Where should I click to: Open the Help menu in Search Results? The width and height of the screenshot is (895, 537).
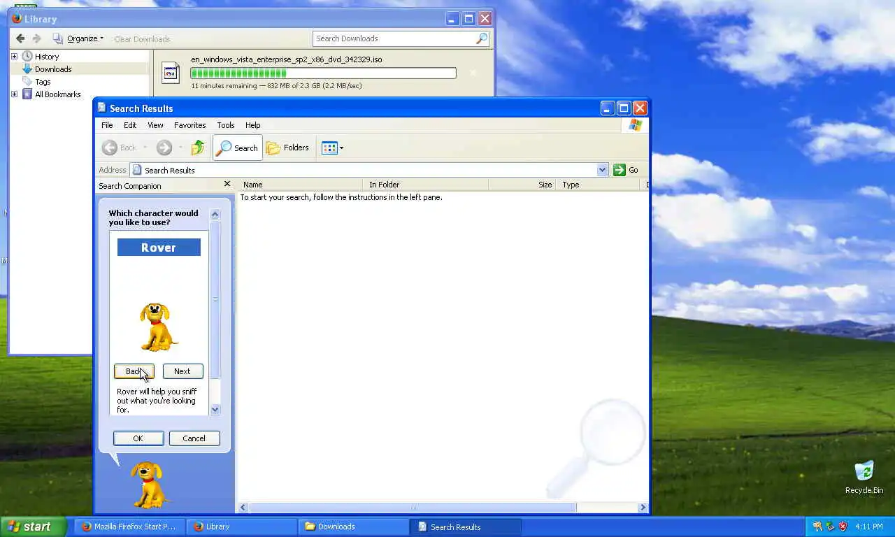pyautogui.click(x=253, y=125)
